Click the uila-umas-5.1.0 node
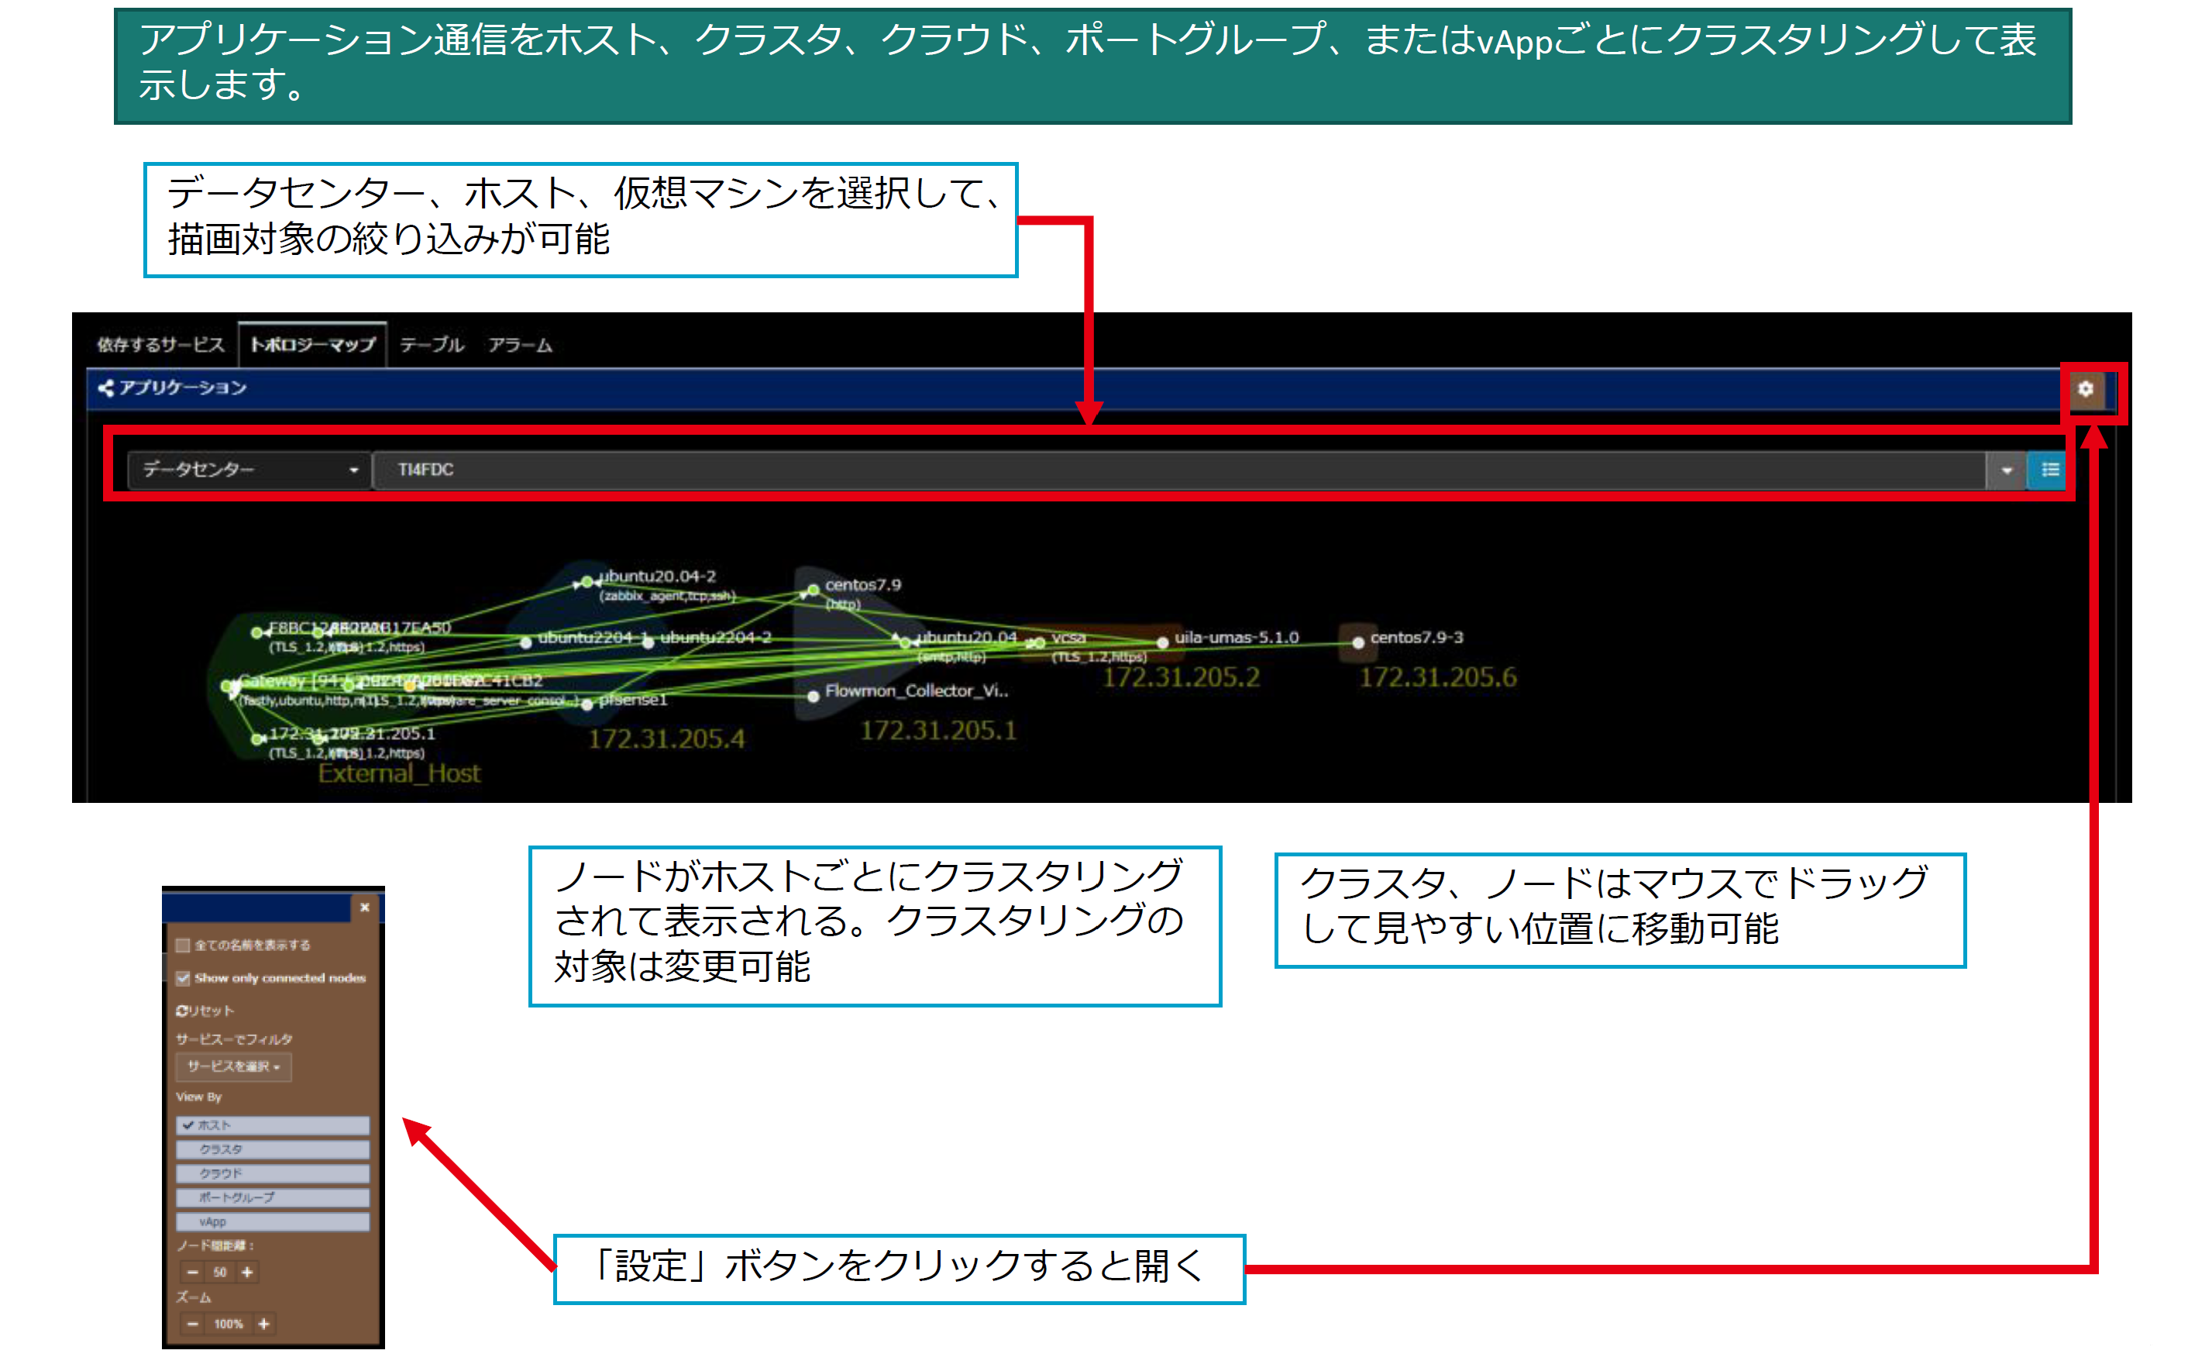This screenshot has width=2188, height=1364. coord(1162,642)
